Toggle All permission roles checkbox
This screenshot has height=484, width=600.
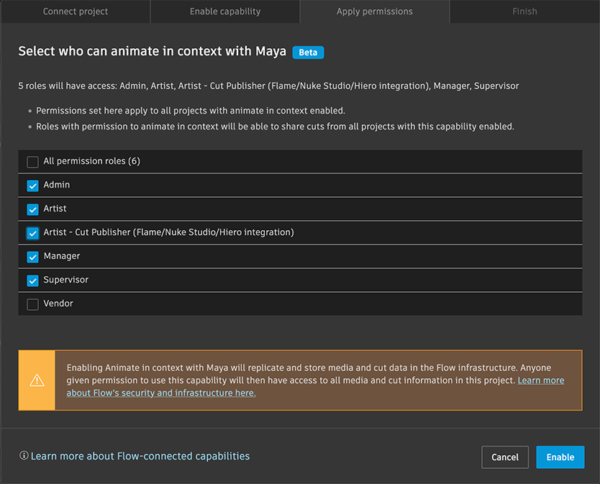[x=32, y=162]
